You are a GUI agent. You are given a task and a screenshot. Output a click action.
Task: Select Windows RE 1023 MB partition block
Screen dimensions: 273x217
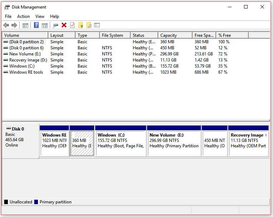point(54,141)
